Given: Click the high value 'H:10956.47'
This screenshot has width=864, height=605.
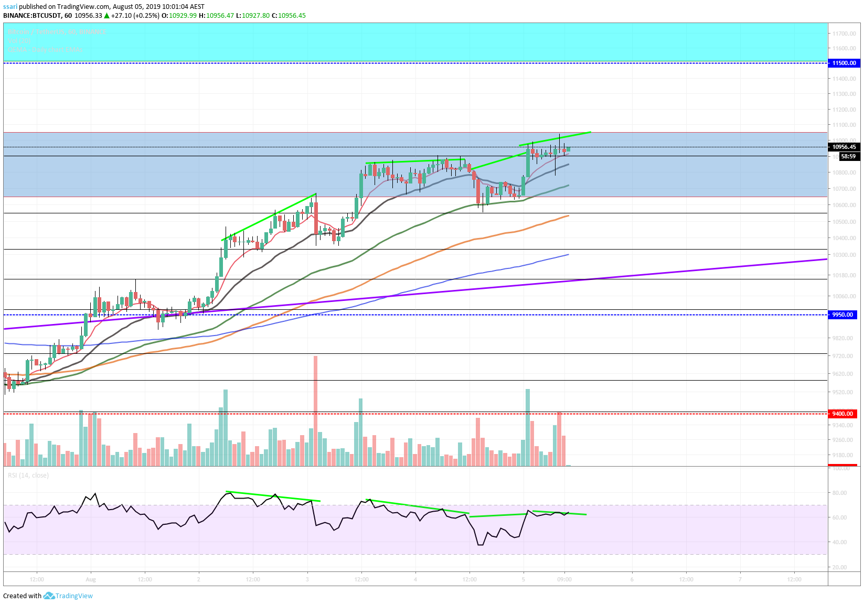Looking at the screenshot, I should (x=216, y=16).
